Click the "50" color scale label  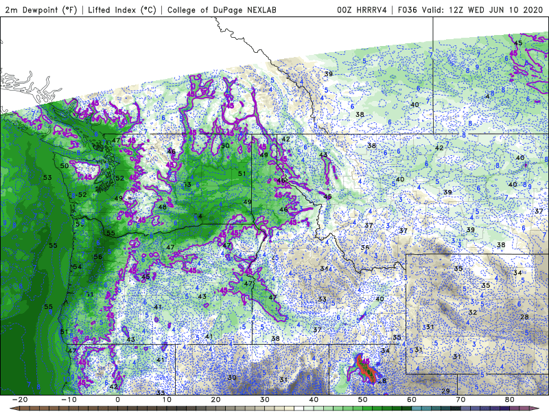click(363, 400)
